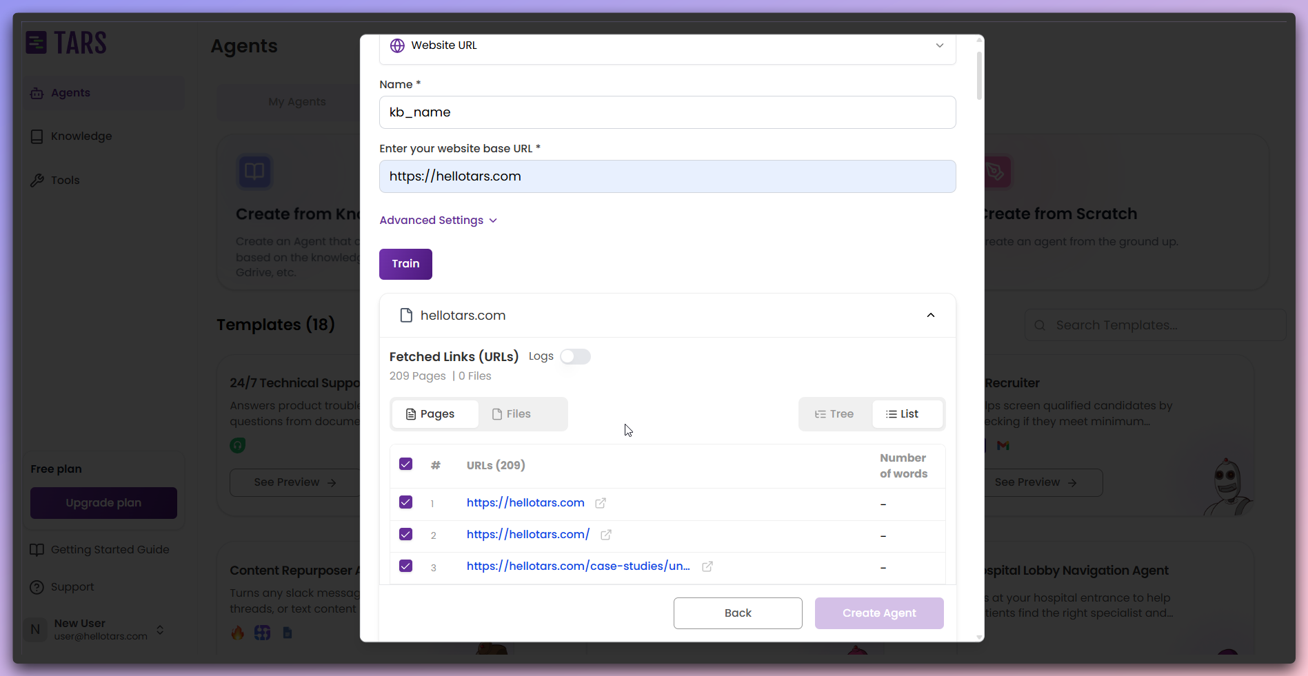The width and height of the screenshot is (1308, 676).
Task: Click the green icon on Technical Support card
Action: pos(237,446)
